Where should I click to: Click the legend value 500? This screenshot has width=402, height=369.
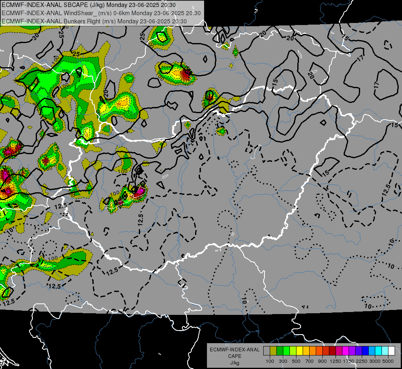[296, 361]
